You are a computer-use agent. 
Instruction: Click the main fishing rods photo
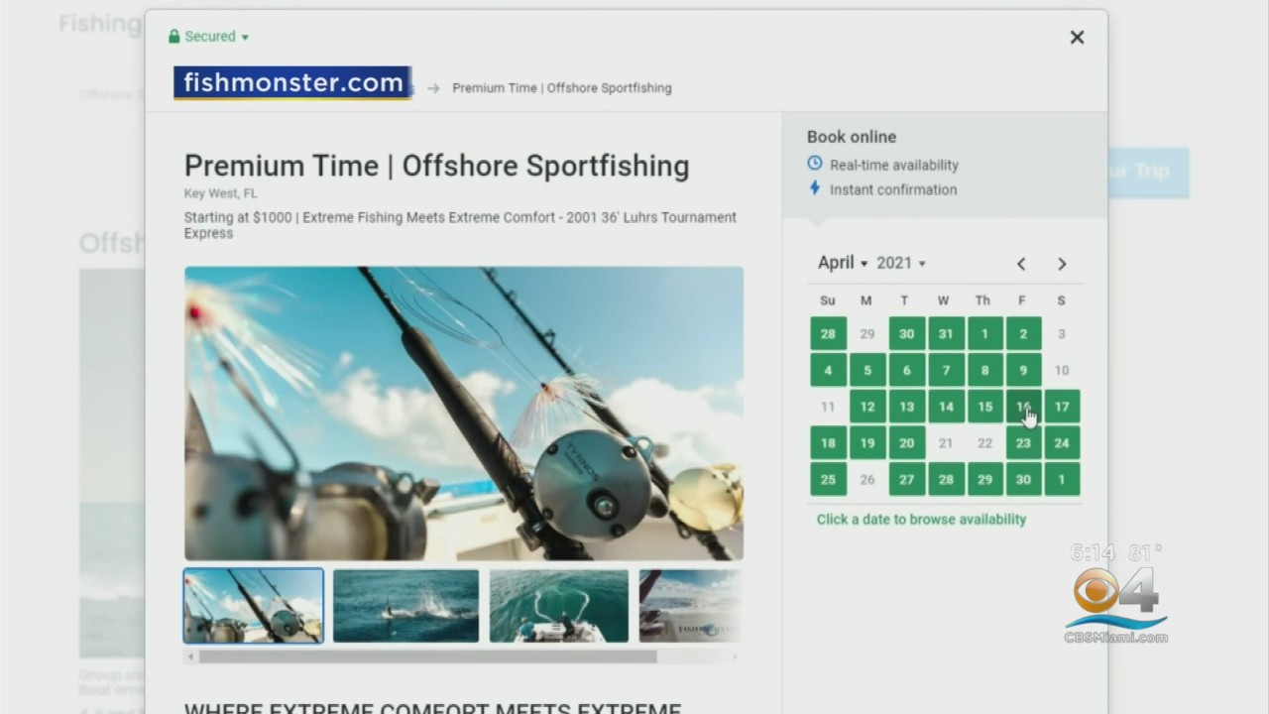tap(464, 414)
